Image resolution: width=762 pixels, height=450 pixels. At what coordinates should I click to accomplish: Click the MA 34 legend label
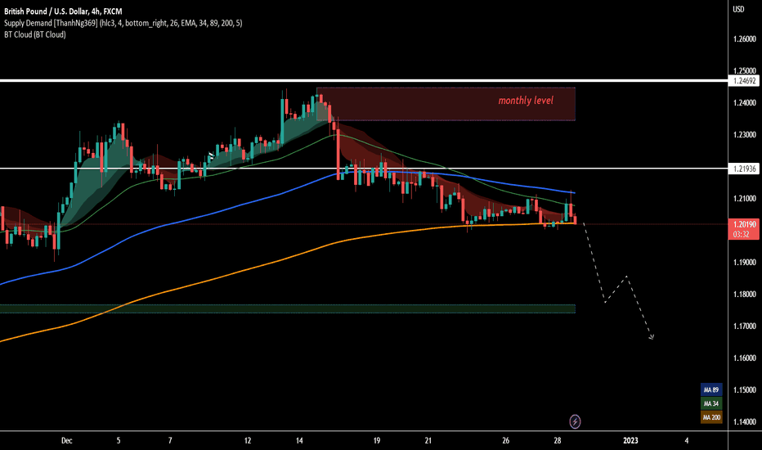pos(711,403)
